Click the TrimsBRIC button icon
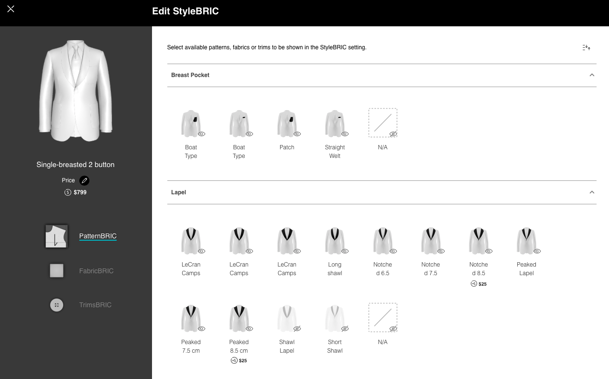The height and width of the screenshot is (379, 609). pyautogui.click(x=56, y=305)
